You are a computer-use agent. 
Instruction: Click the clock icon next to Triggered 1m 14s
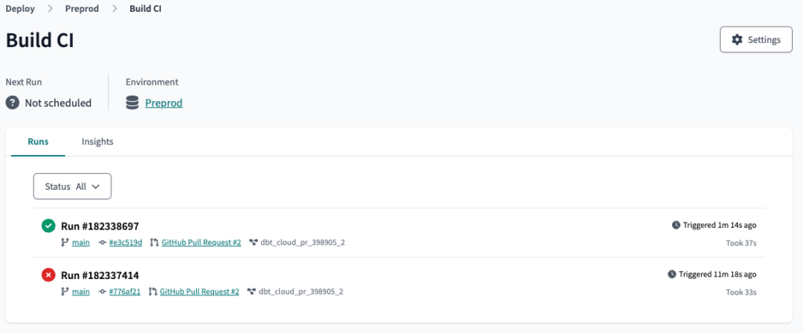tap(676, 225)
